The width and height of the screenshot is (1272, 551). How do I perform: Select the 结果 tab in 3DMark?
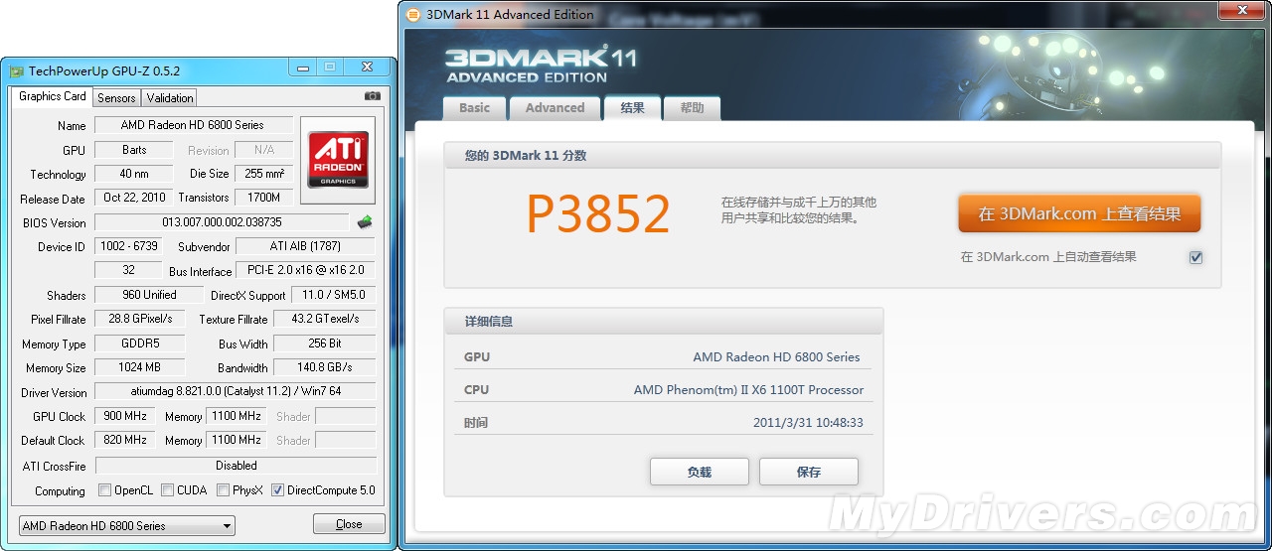[x=632, y=107]
